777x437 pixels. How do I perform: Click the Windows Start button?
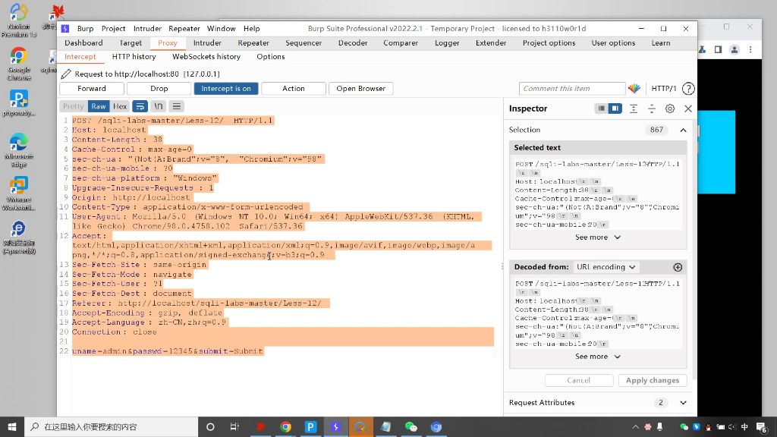click(12, 426)
